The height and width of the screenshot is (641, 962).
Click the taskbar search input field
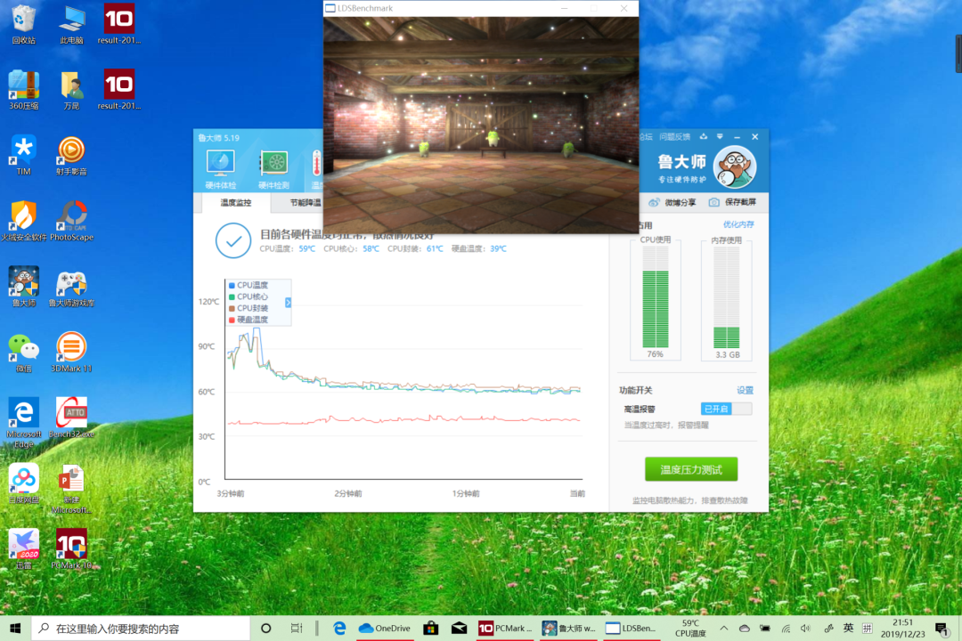coord(141,629)
